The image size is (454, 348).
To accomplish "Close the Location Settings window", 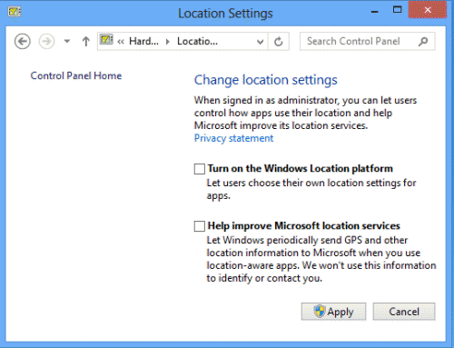I will pos(428,10).
